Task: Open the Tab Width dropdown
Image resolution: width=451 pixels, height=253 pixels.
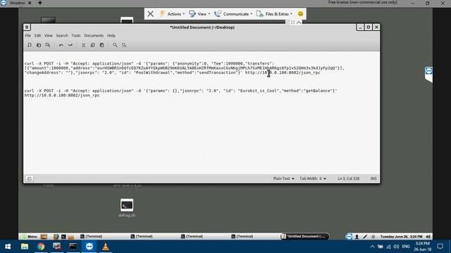Action: point(313,179)
